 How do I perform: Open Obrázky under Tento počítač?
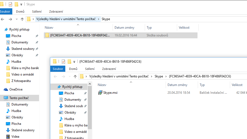pos(17,117)
